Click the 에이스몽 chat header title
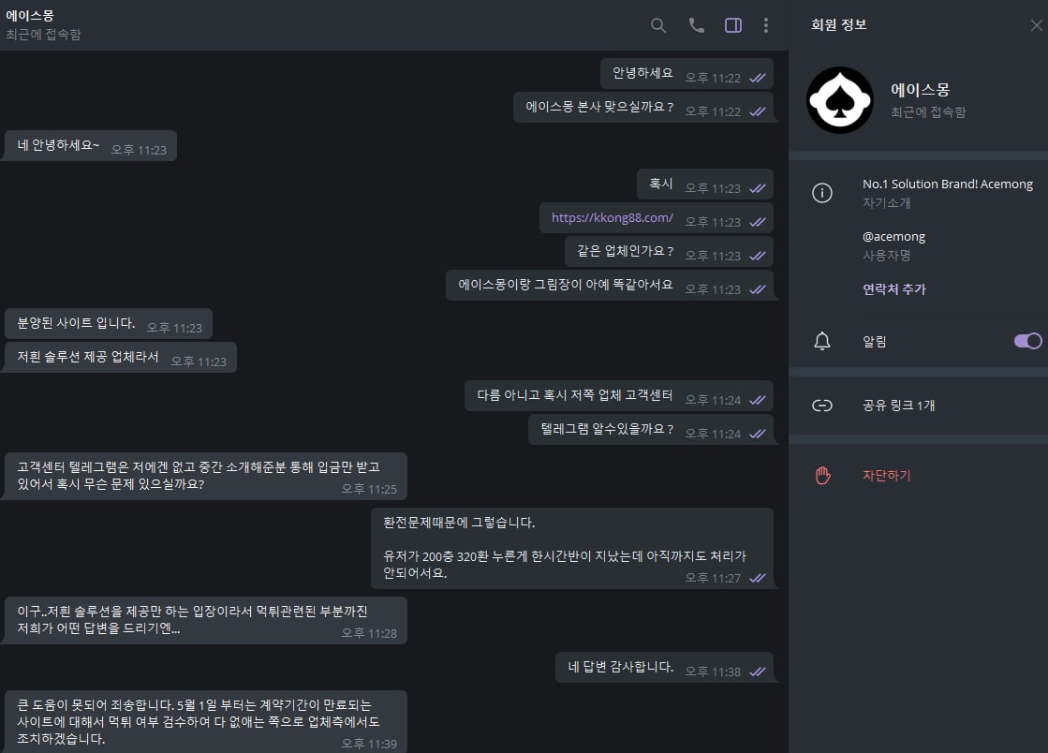Image resolution: width=1048 pixels, height=753 pixels. pyautogui.click(x=30, y=15)
